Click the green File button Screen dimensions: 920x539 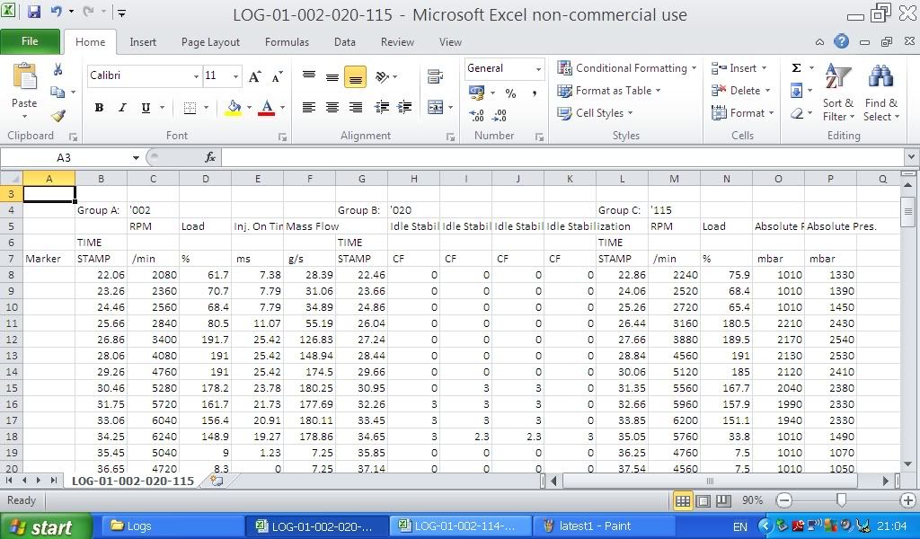(30, 41)
